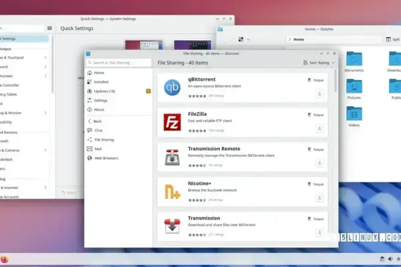The width and height of the screenshot is (401, 267).
Task: Install Nicotine+ with its download button
Action: click(x=319, y=198)
